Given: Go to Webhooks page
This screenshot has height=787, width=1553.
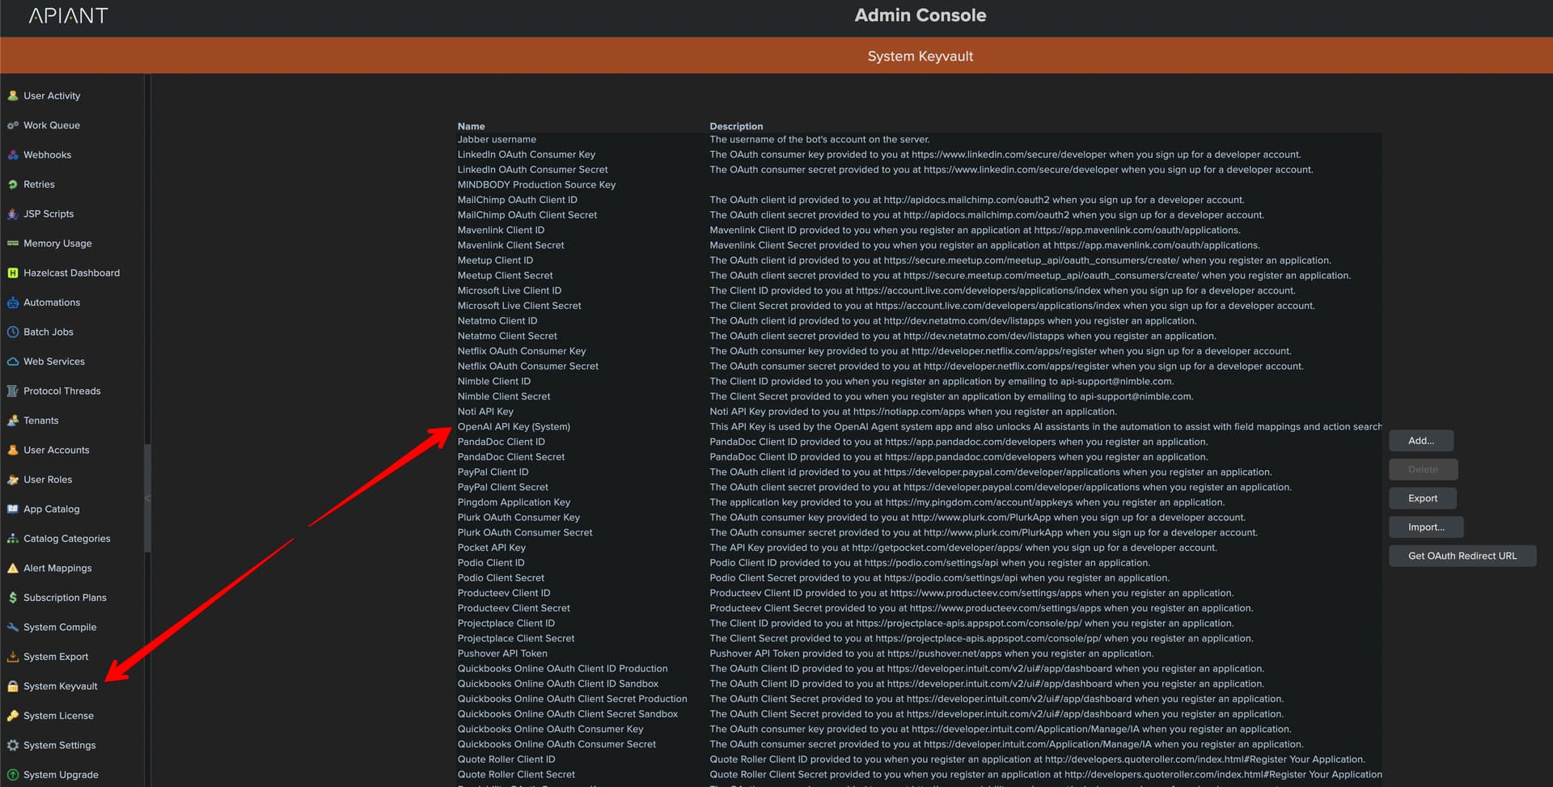Looking at the screenshot, I should click(47, 154).
